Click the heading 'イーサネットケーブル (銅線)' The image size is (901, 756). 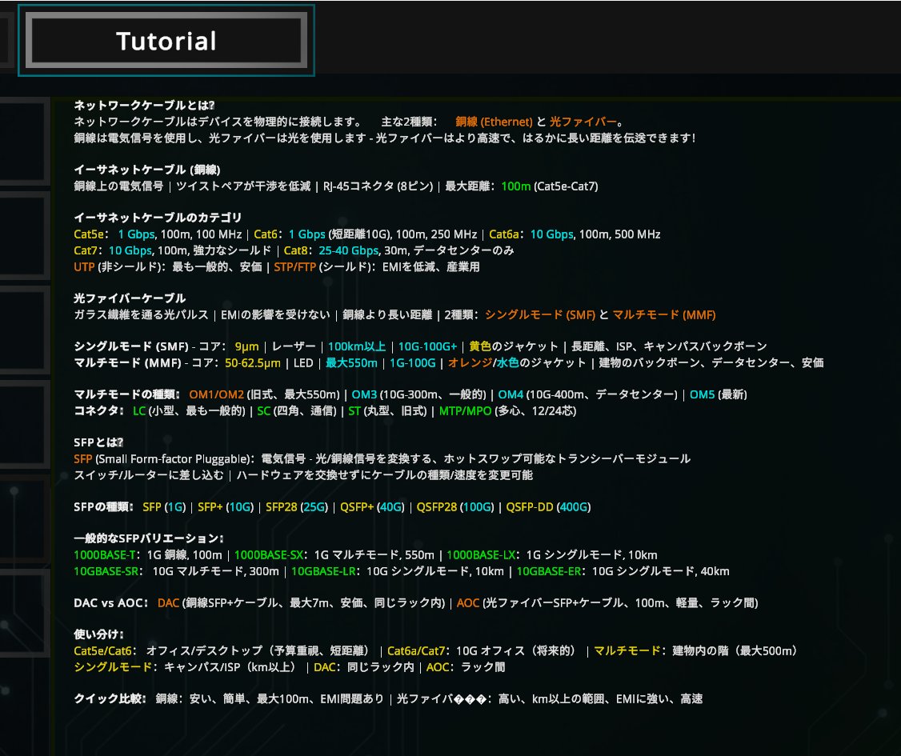click(147, 170)
